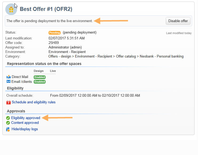Click the gift offer icon beside the title
The image size is (198, 155).
click(11, 9)
